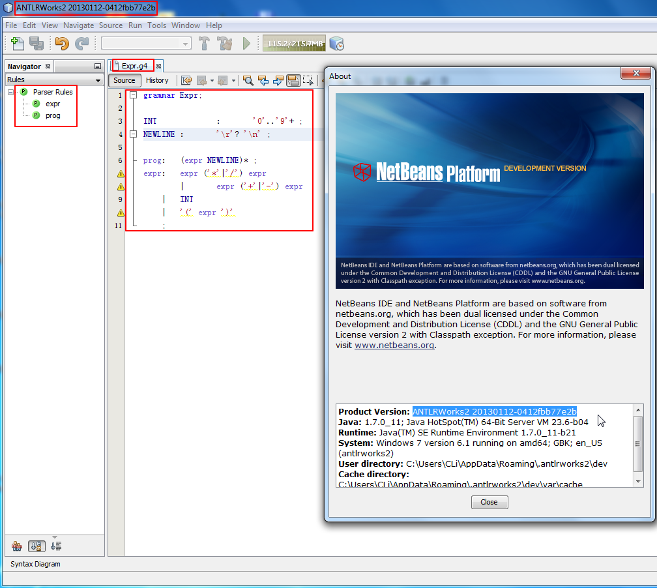Click the Save All toolbar icon
Viewport: 657px width, 588px height.
click(x=36, y=43)
